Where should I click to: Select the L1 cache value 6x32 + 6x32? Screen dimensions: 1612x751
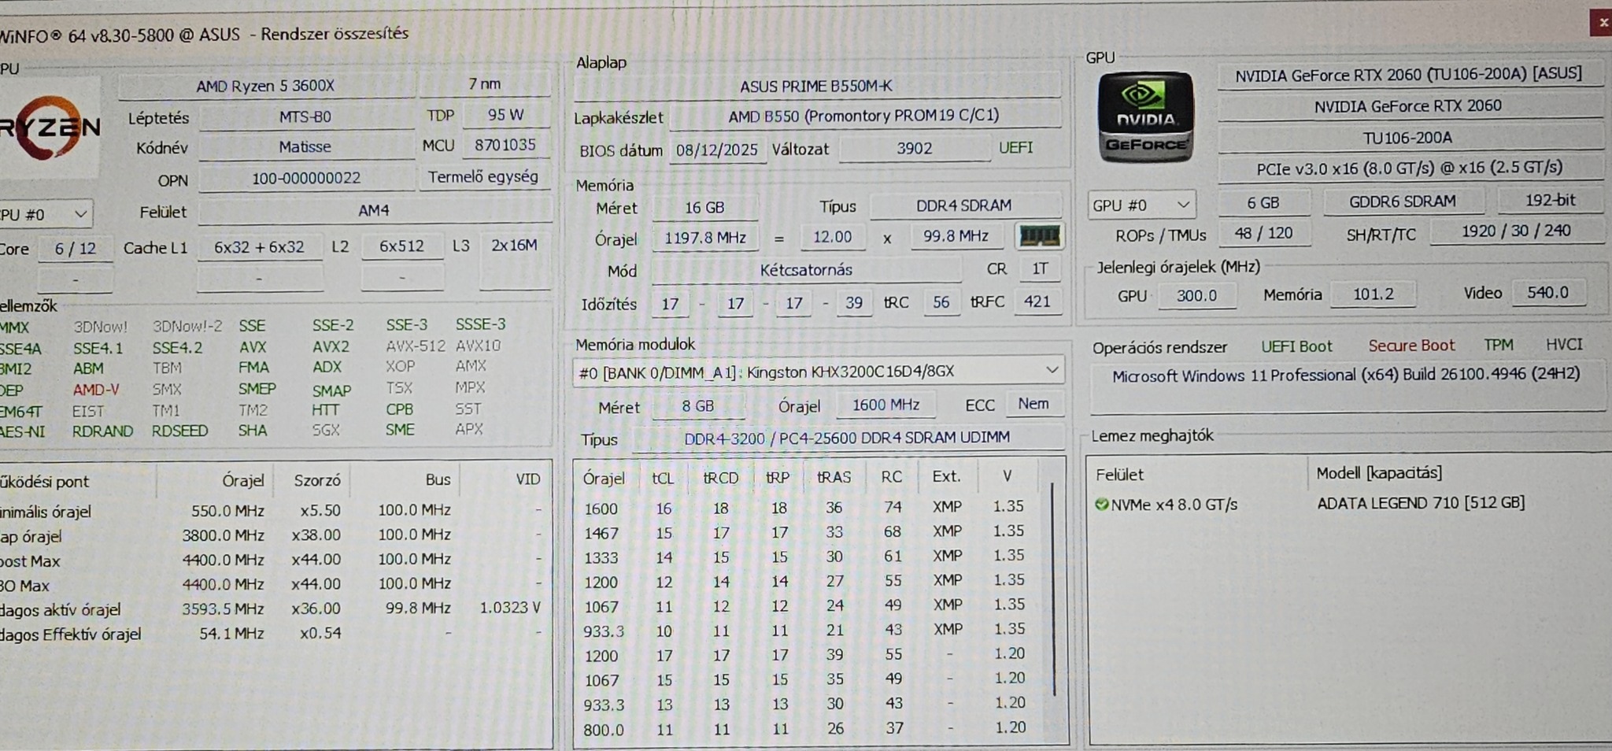click(259, 247)
